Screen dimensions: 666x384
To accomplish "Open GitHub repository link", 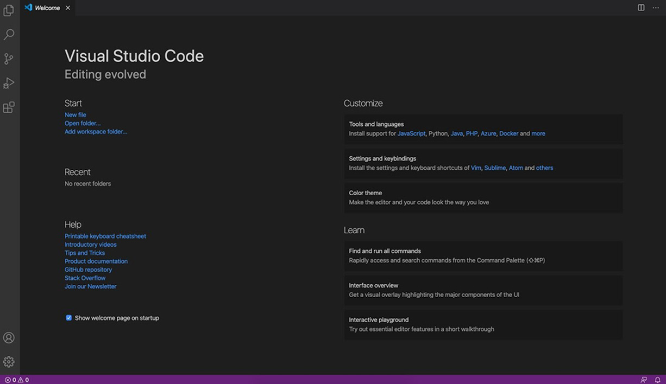I will (x=88, y=270).
